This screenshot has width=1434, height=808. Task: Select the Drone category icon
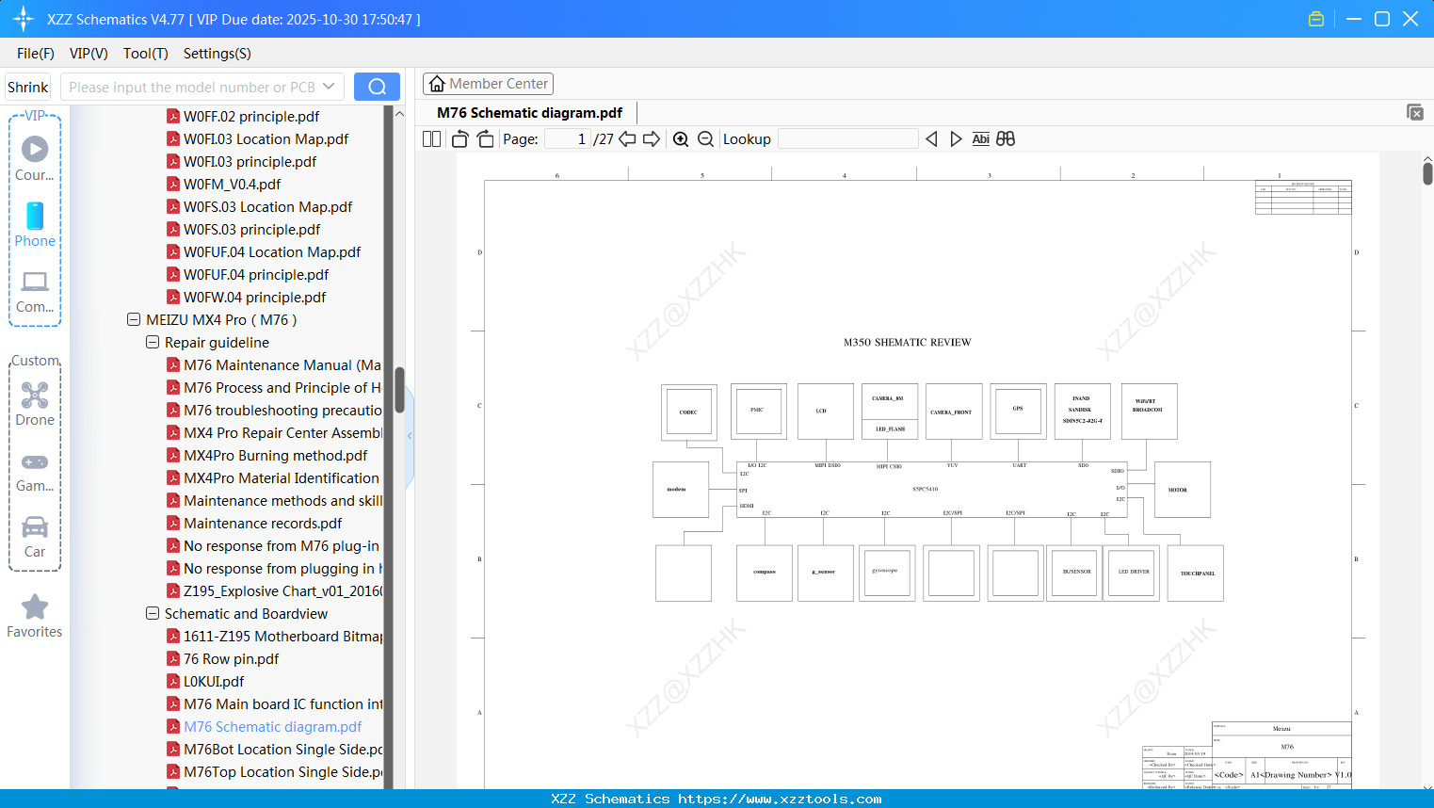pos(34,396)
